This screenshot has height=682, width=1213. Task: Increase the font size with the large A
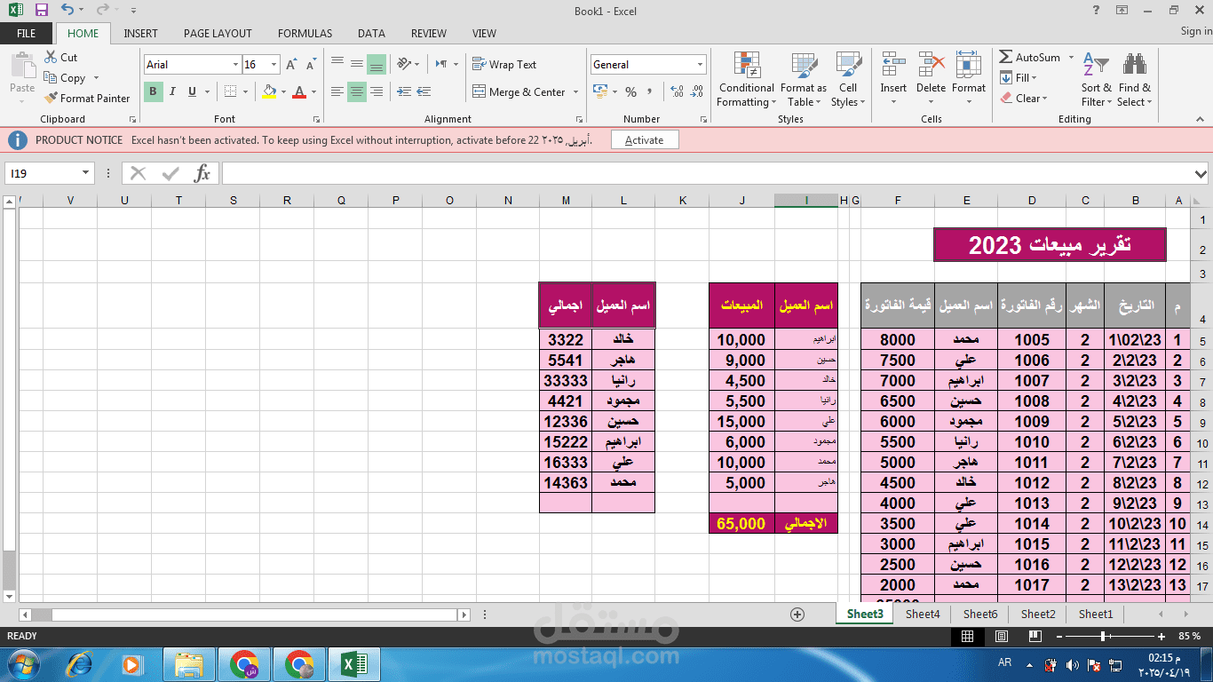click(291, 65)
